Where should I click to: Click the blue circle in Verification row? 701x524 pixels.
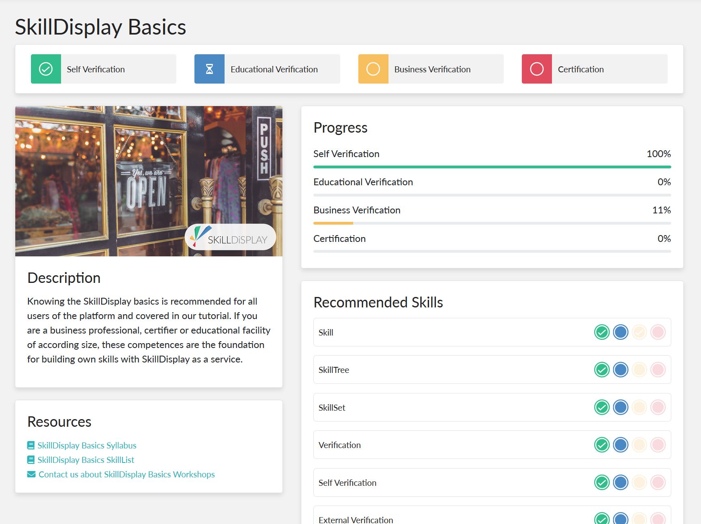(621, 445)
